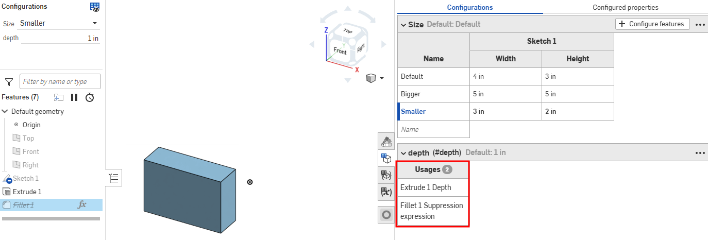The width and height of the screenshot is (708, 240).
Task: Open the configuration panel icon
Action: (386, 158)
